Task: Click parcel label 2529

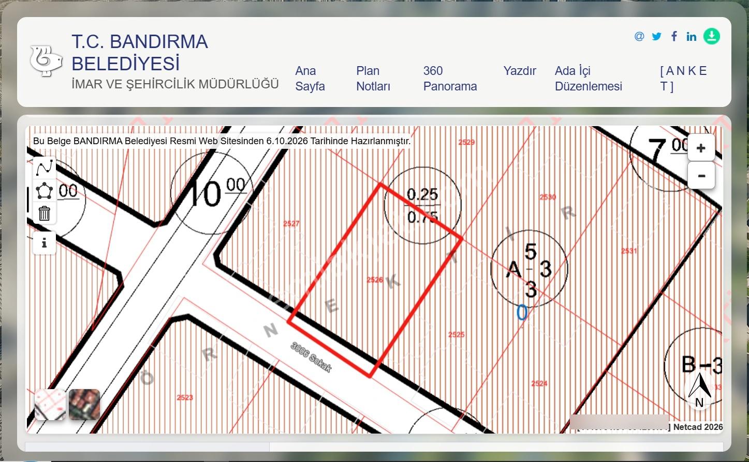Action: click(466, 142)
